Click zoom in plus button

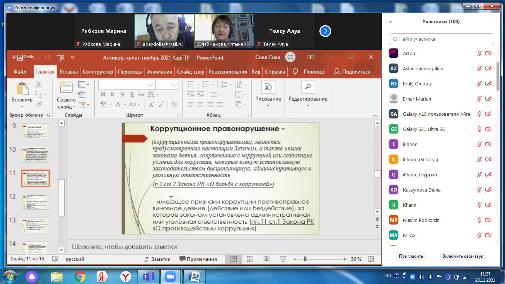[x=345, y=259]
